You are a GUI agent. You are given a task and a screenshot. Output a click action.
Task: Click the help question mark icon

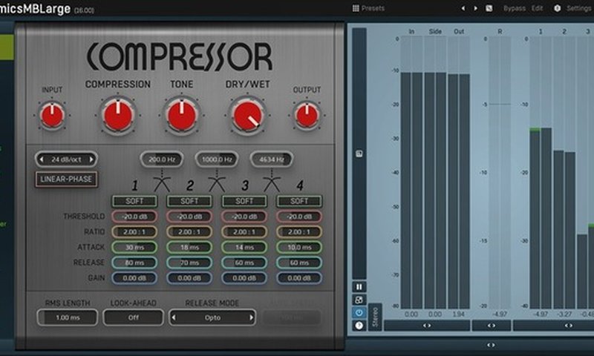pos(359,325)
